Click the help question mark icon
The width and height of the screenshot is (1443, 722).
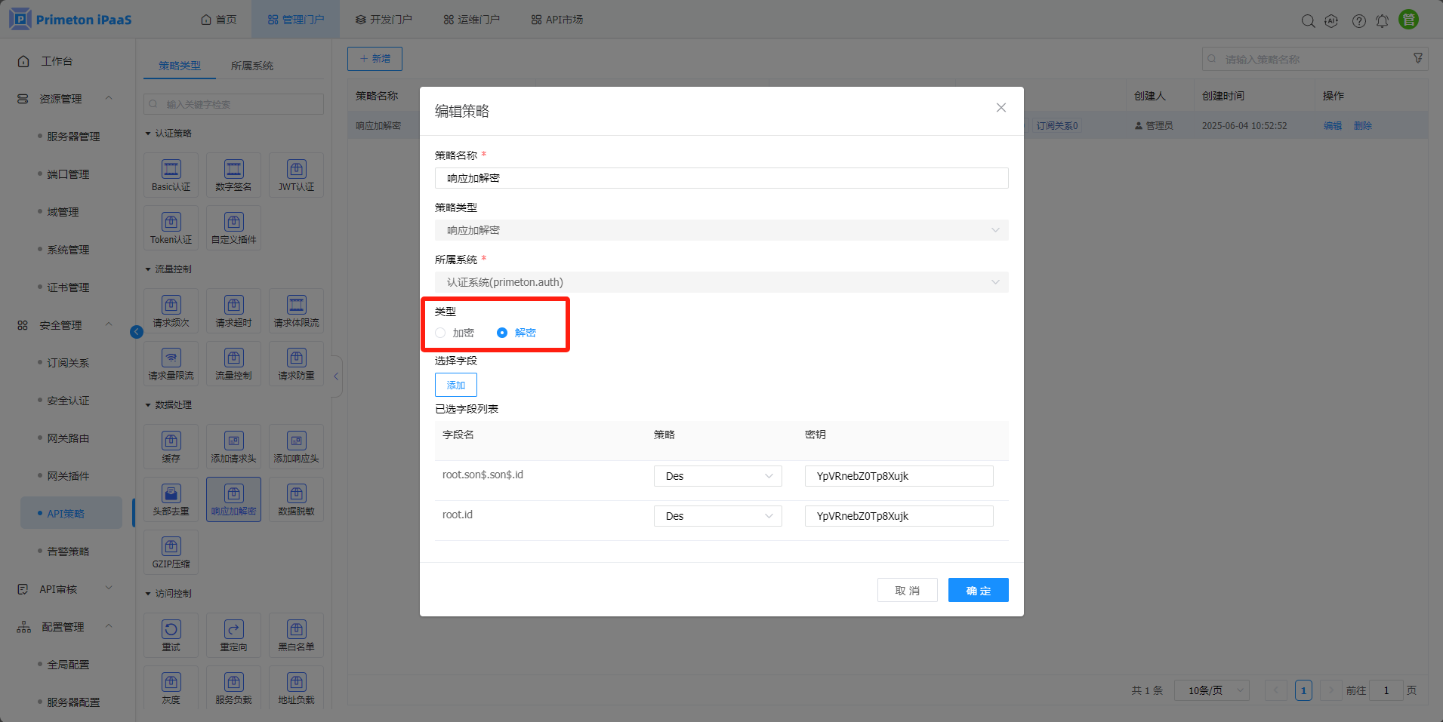pos(1358,21)
